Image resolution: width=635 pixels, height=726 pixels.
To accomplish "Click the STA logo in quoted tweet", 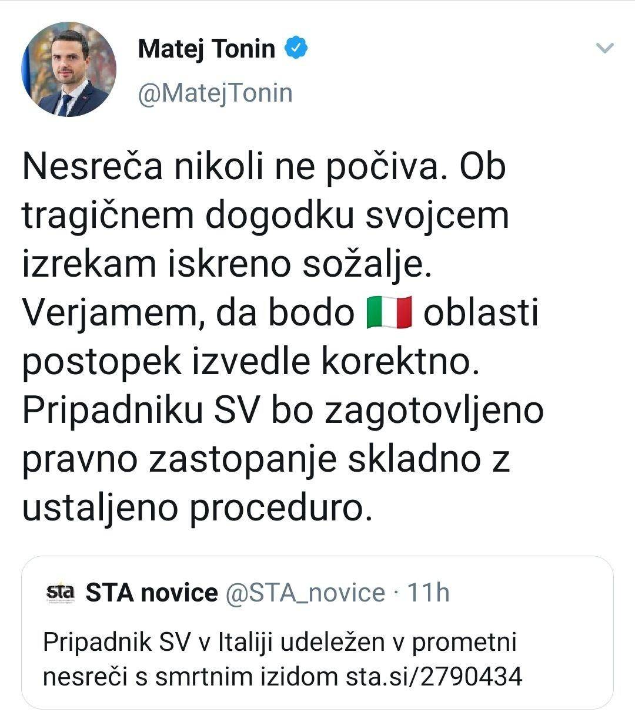I will pos(61,592).
